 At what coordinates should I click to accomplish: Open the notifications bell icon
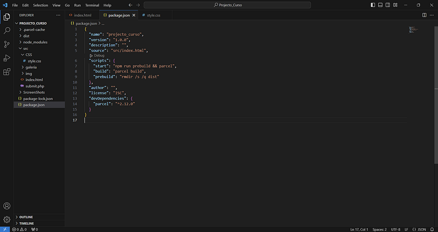432,229
